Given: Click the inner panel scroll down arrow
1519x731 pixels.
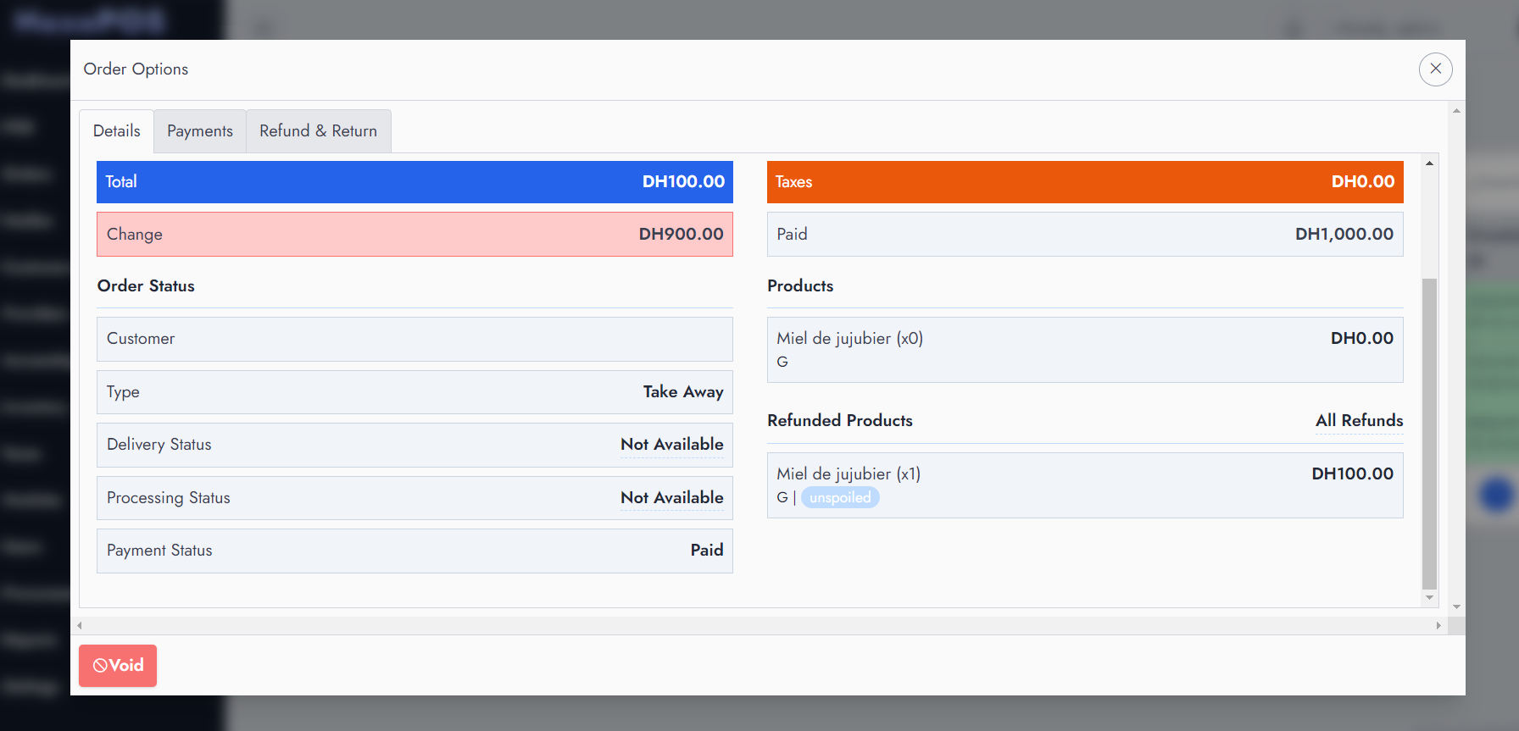Looking at the screenshot, I should coord(1429,598).
